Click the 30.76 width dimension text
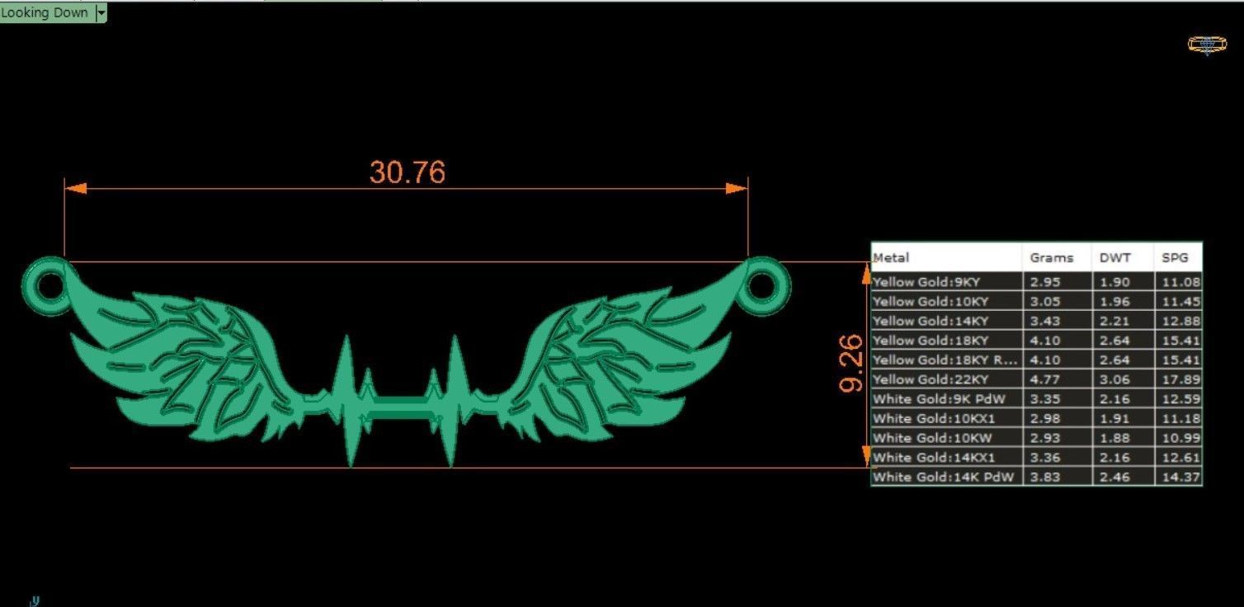The width and height of the screenshot is (1244, 607). 406,172
